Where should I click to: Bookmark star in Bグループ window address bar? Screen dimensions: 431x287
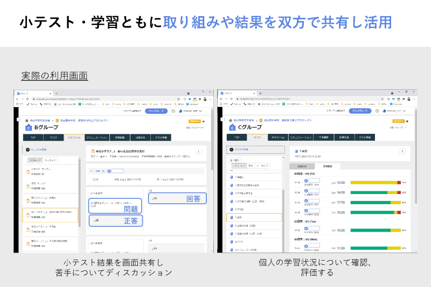pos(179,99)
